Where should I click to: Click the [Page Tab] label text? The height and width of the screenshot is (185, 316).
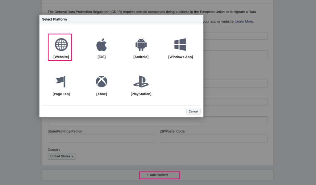point(61,94)
